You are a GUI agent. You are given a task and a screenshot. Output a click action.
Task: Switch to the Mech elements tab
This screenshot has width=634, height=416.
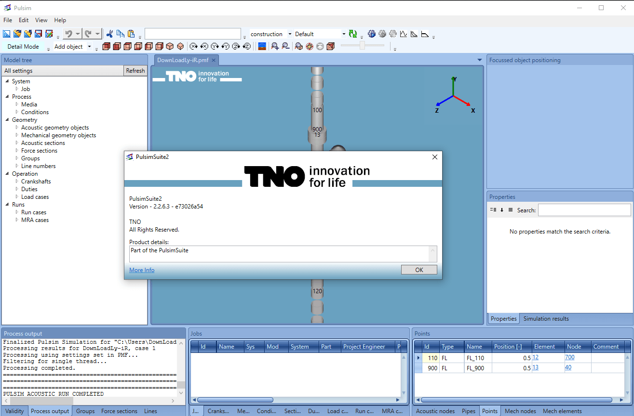click(562, 411)
